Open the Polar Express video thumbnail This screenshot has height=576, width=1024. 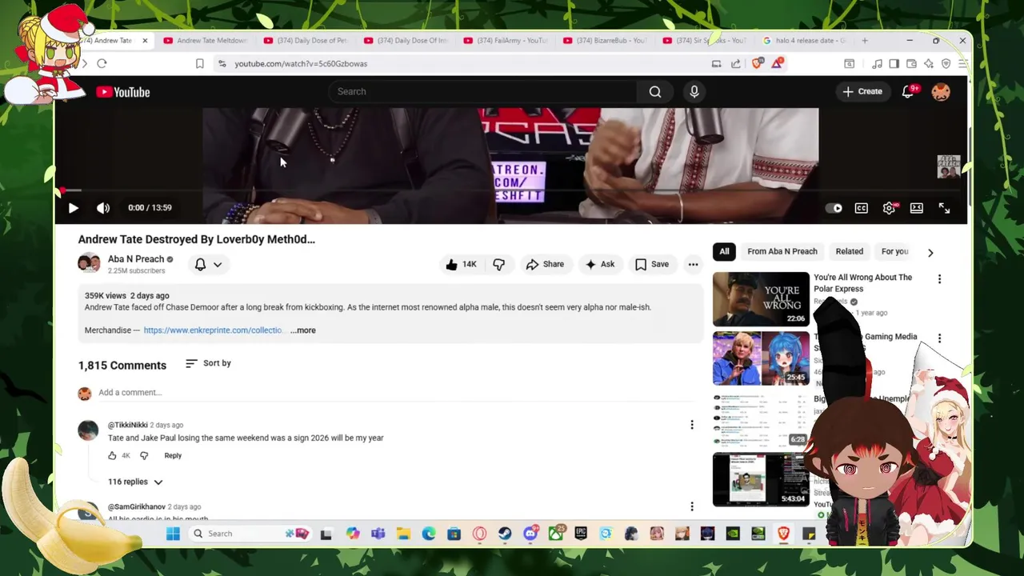761,300
